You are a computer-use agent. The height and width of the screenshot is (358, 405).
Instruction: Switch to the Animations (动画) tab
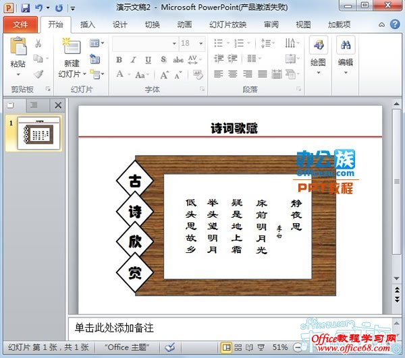coord(184,25)
